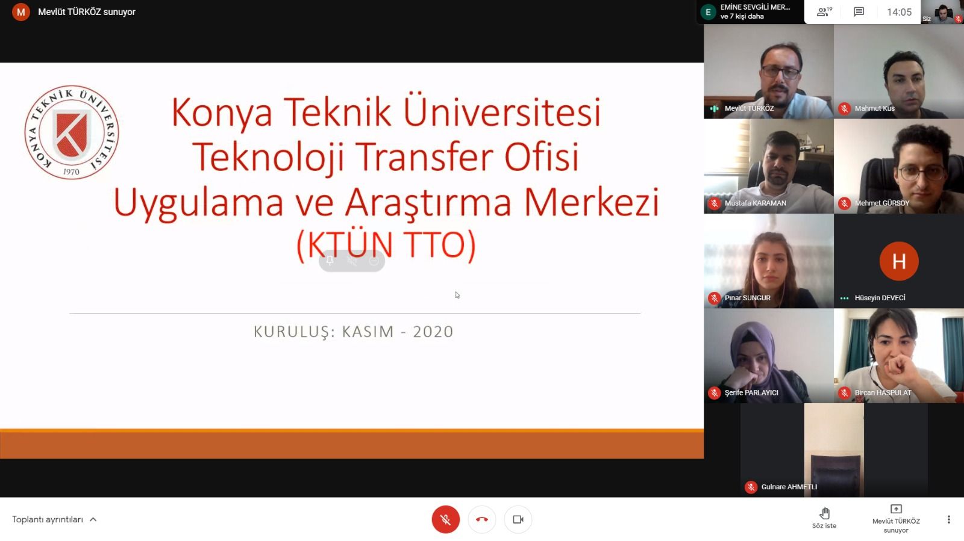
Task: Open the three-dot more options menu
Action: coord(948,519)
